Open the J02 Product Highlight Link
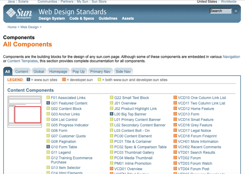 coord(136,109)
